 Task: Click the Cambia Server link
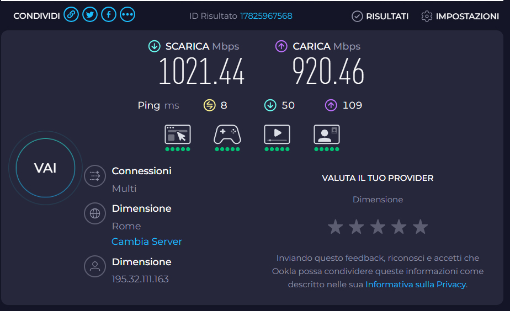(147, 242)
